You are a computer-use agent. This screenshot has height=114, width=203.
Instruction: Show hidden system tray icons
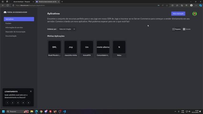(x=175, y=111)
